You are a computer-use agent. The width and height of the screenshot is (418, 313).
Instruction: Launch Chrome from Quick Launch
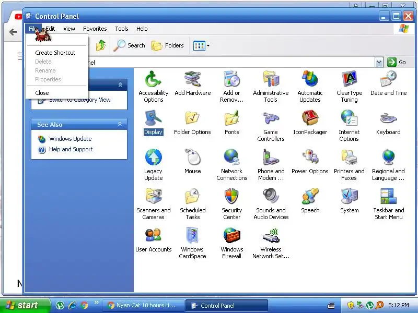coord(85,305)
